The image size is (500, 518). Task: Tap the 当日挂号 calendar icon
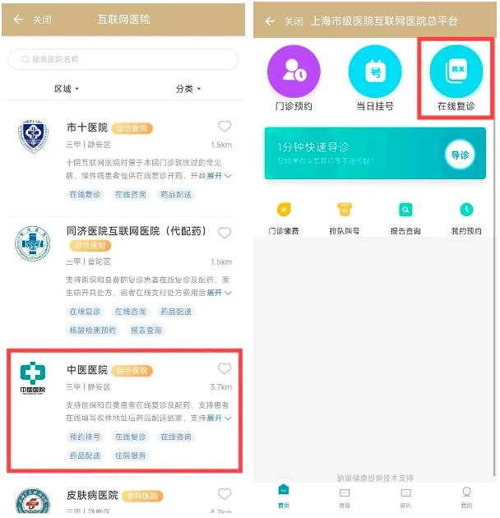375,72
